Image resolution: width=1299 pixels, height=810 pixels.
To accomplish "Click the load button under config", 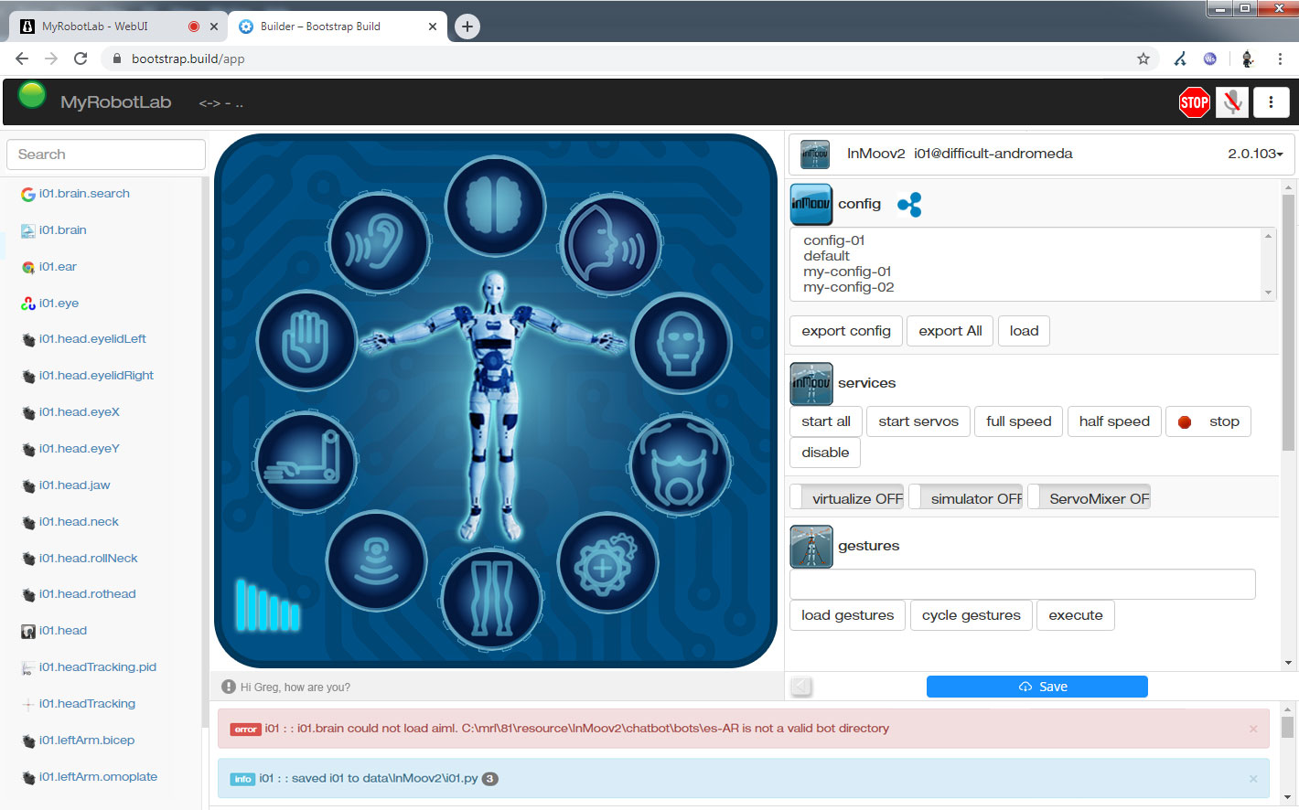I will pos(1024,331).
